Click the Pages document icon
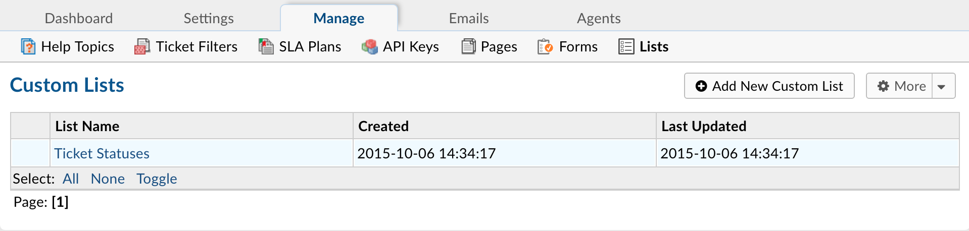Viewport: 969px width, 231px height. click(x=468, y=46)
